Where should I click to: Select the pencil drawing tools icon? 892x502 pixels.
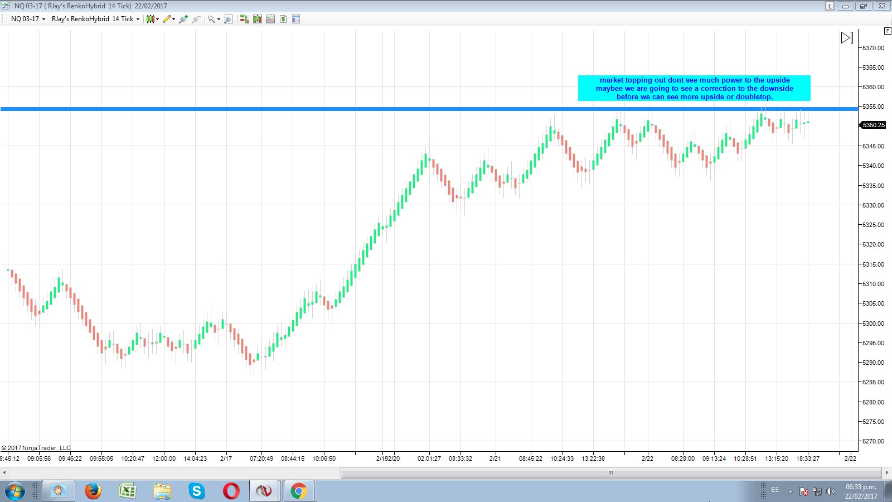(167, 19)
